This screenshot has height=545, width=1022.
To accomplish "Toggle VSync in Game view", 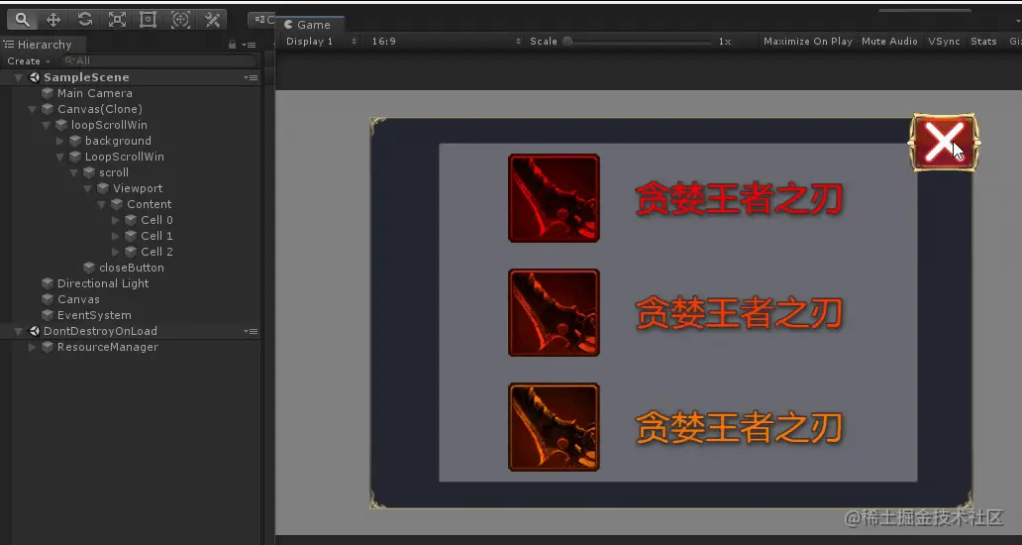I will [x=944, y=41].
